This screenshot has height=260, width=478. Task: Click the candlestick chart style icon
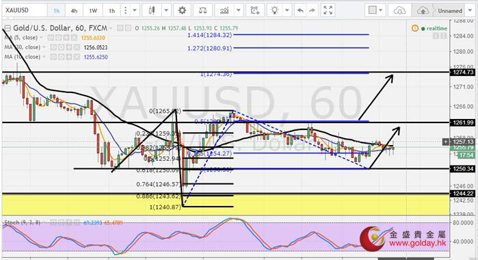point(152,11)
